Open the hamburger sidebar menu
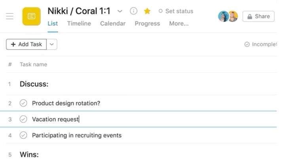This screenshot has height=164, width=281. [9, 16]
